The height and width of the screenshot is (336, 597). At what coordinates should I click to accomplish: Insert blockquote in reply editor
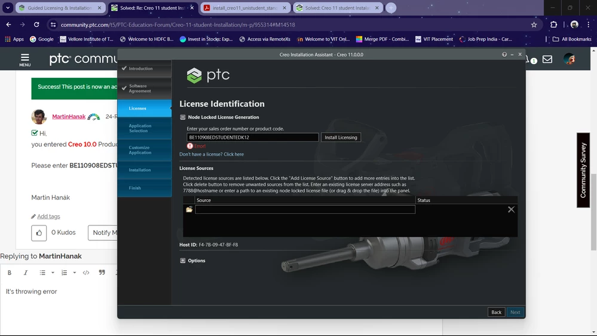[102, 273]
